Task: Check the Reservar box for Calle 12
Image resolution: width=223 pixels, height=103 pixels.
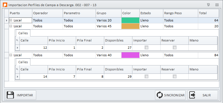Action: (174, 48)
